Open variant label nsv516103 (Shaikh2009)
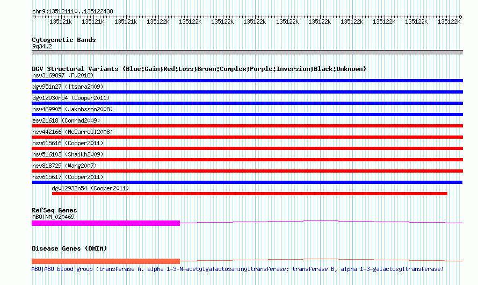Screen dimensions: 478x285 [x=68, y=154]
